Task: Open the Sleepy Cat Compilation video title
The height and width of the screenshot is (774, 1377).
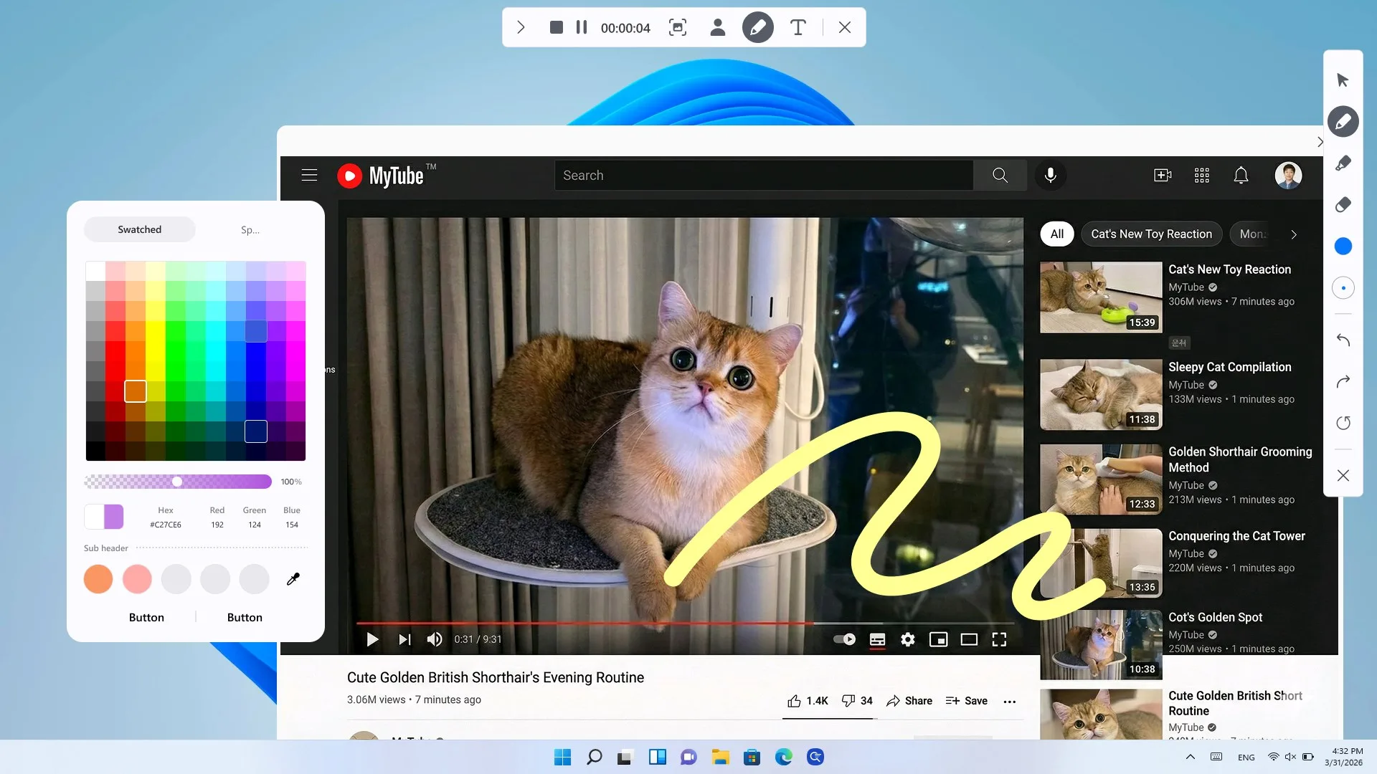Action: click(x=1229, y=367)
